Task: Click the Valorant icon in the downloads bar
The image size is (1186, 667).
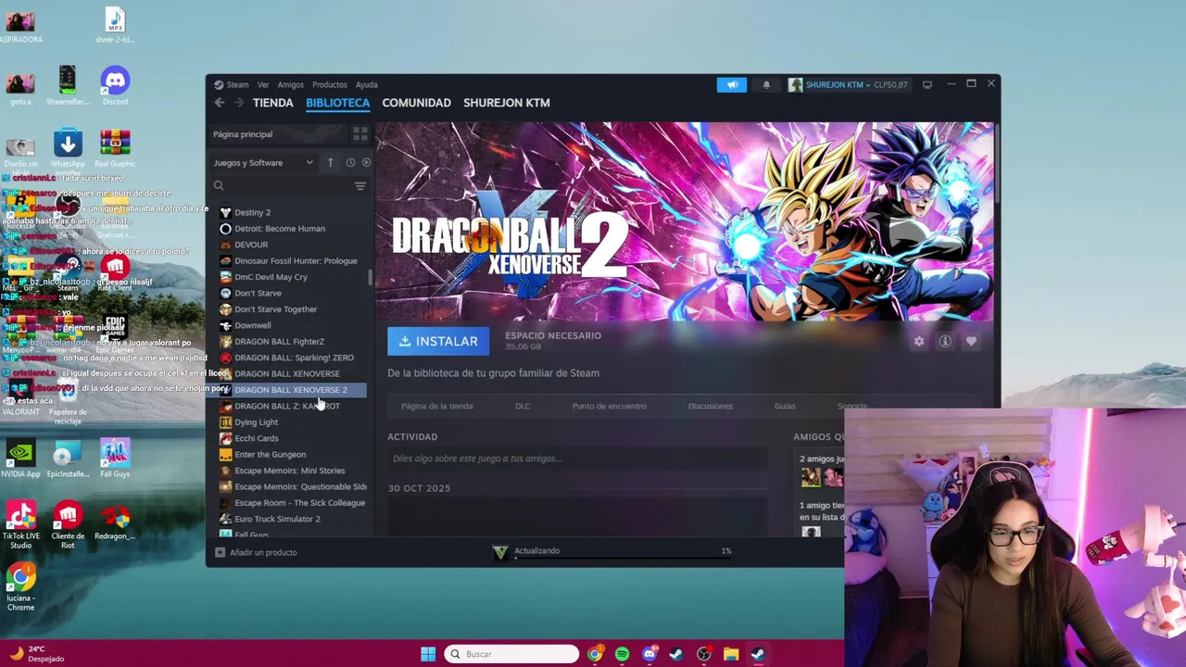Action: coord(500,552)
